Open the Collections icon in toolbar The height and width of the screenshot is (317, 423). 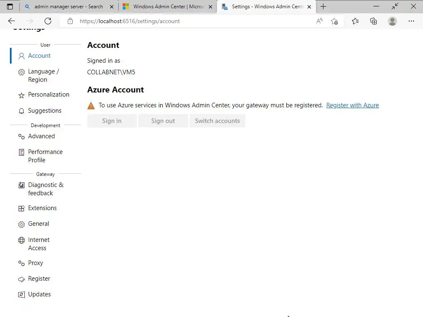373,21
